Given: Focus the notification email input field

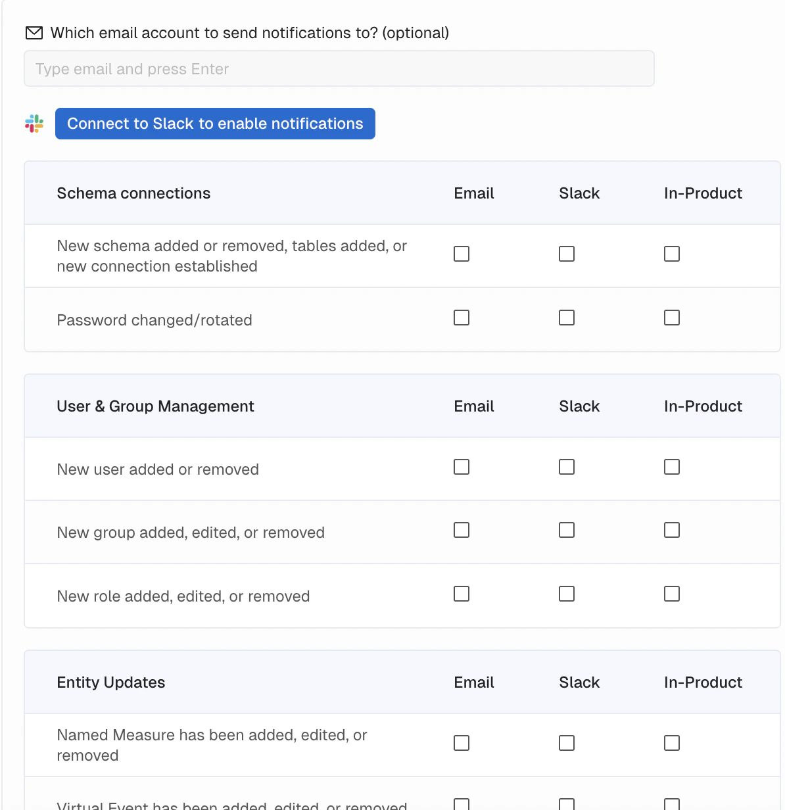Looking at the screenshot, I should 339,69.
